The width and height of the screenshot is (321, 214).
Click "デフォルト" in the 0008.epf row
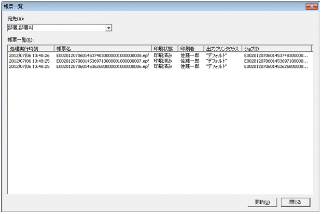pos(216,55)
